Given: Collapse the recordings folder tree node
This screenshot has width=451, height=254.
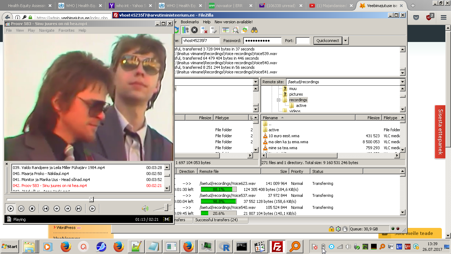Looking at the screenshot, I should click(x=278, y=100).
